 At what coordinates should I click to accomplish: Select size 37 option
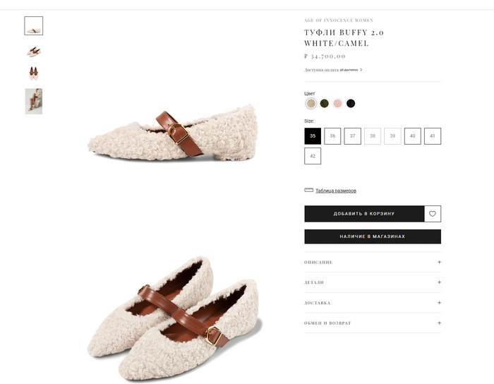[353, 136]
